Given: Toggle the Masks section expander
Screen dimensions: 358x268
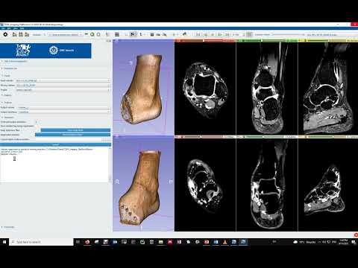Looking at the screenshot, I should (7, 95).
